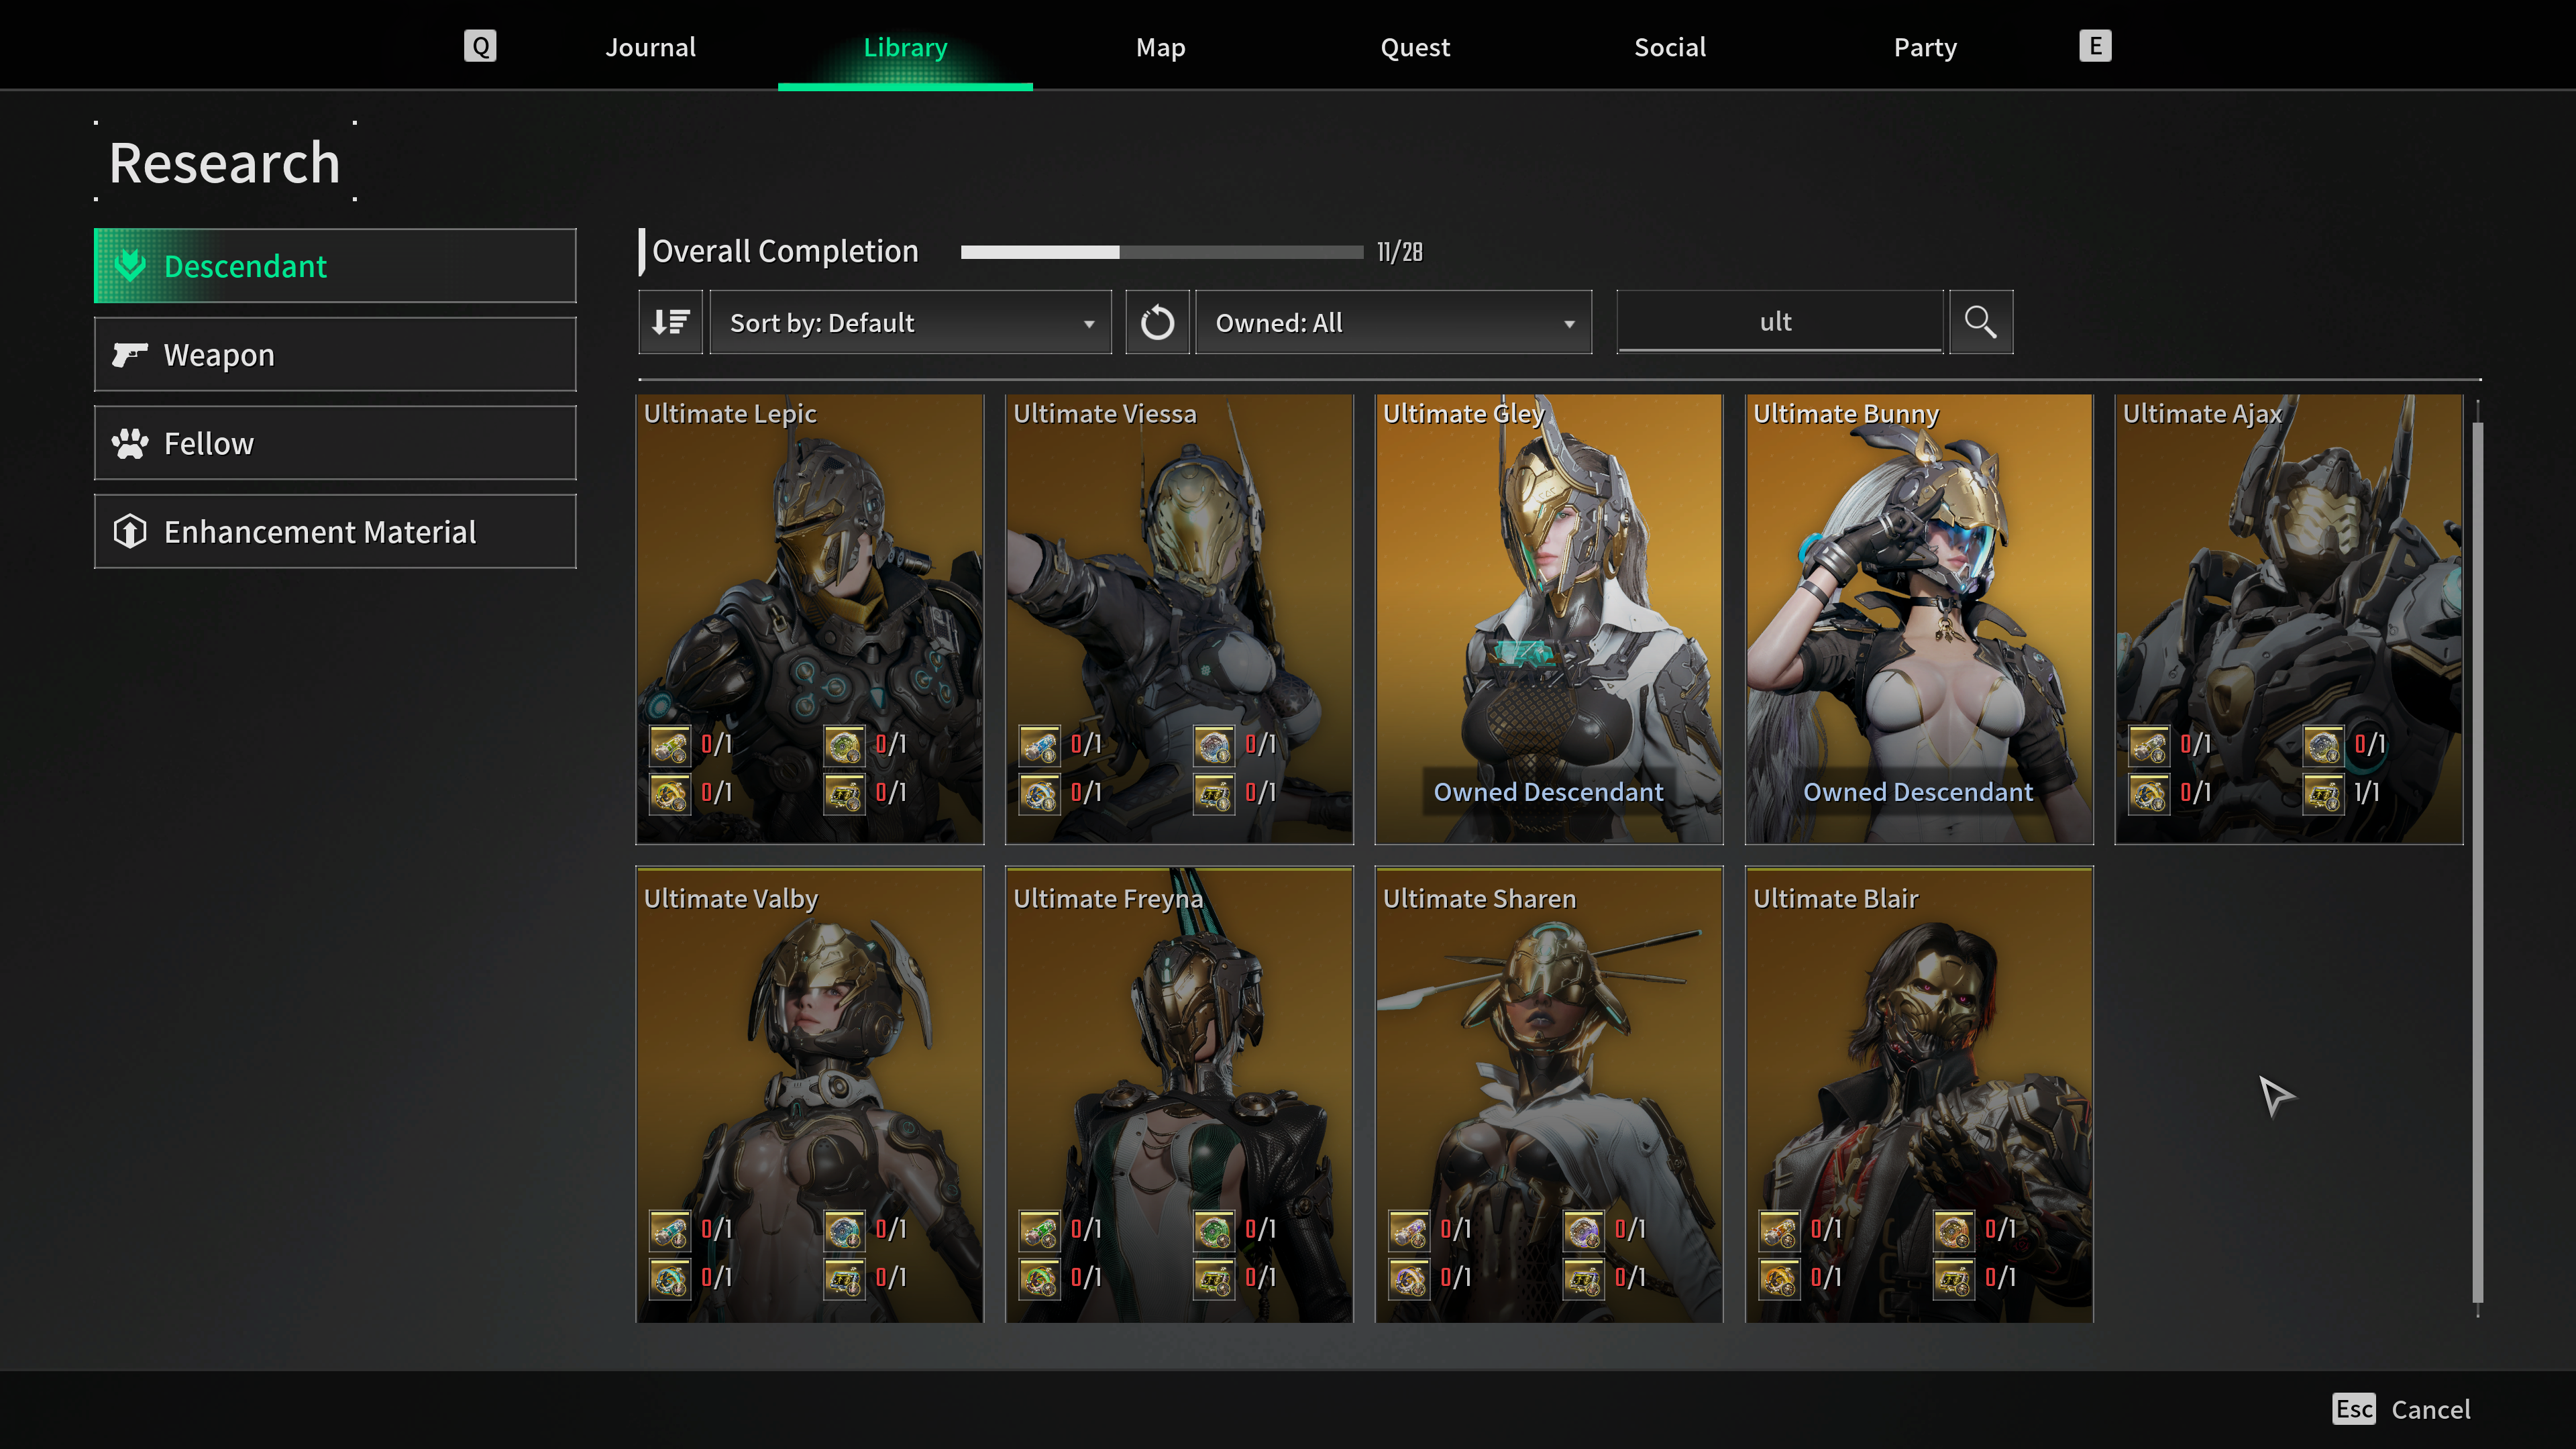This screenshot has width=2576, height=1449.
Task: Go to the Quest tab
Action: tap(1415, 47)
